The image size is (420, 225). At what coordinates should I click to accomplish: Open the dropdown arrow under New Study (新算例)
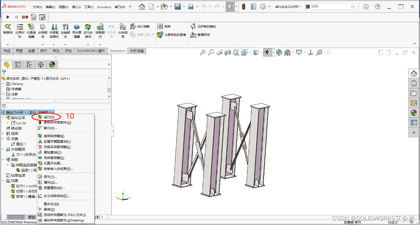point(8,44)
